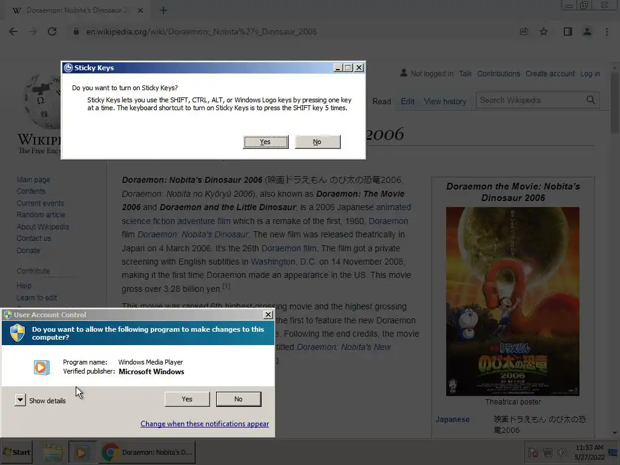Open Current events in sidebar
This screenshot has width=620, height=465.
(x=40, y=203)
